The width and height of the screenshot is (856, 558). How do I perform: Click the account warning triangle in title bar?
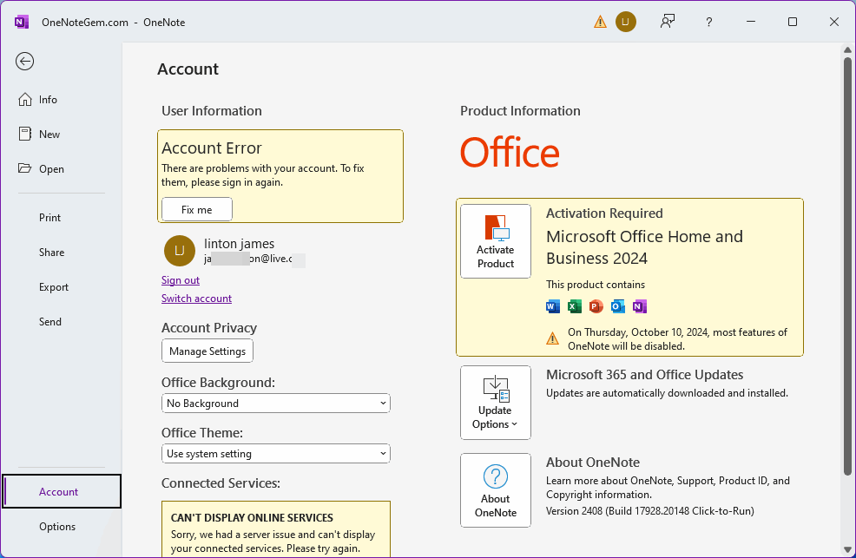click(x=600, y=22)
